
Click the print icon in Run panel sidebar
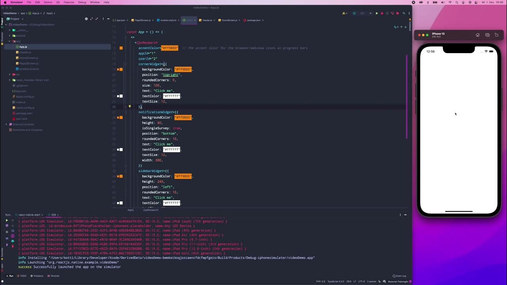(x=13, y=241)
